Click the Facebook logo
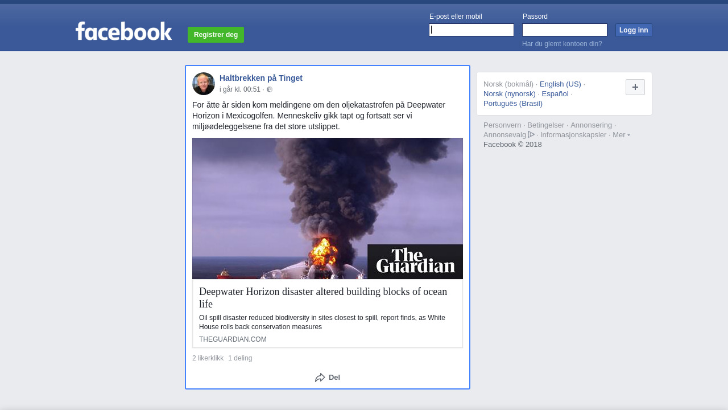This screenshot has height=410, width=728. coord(123,31)
